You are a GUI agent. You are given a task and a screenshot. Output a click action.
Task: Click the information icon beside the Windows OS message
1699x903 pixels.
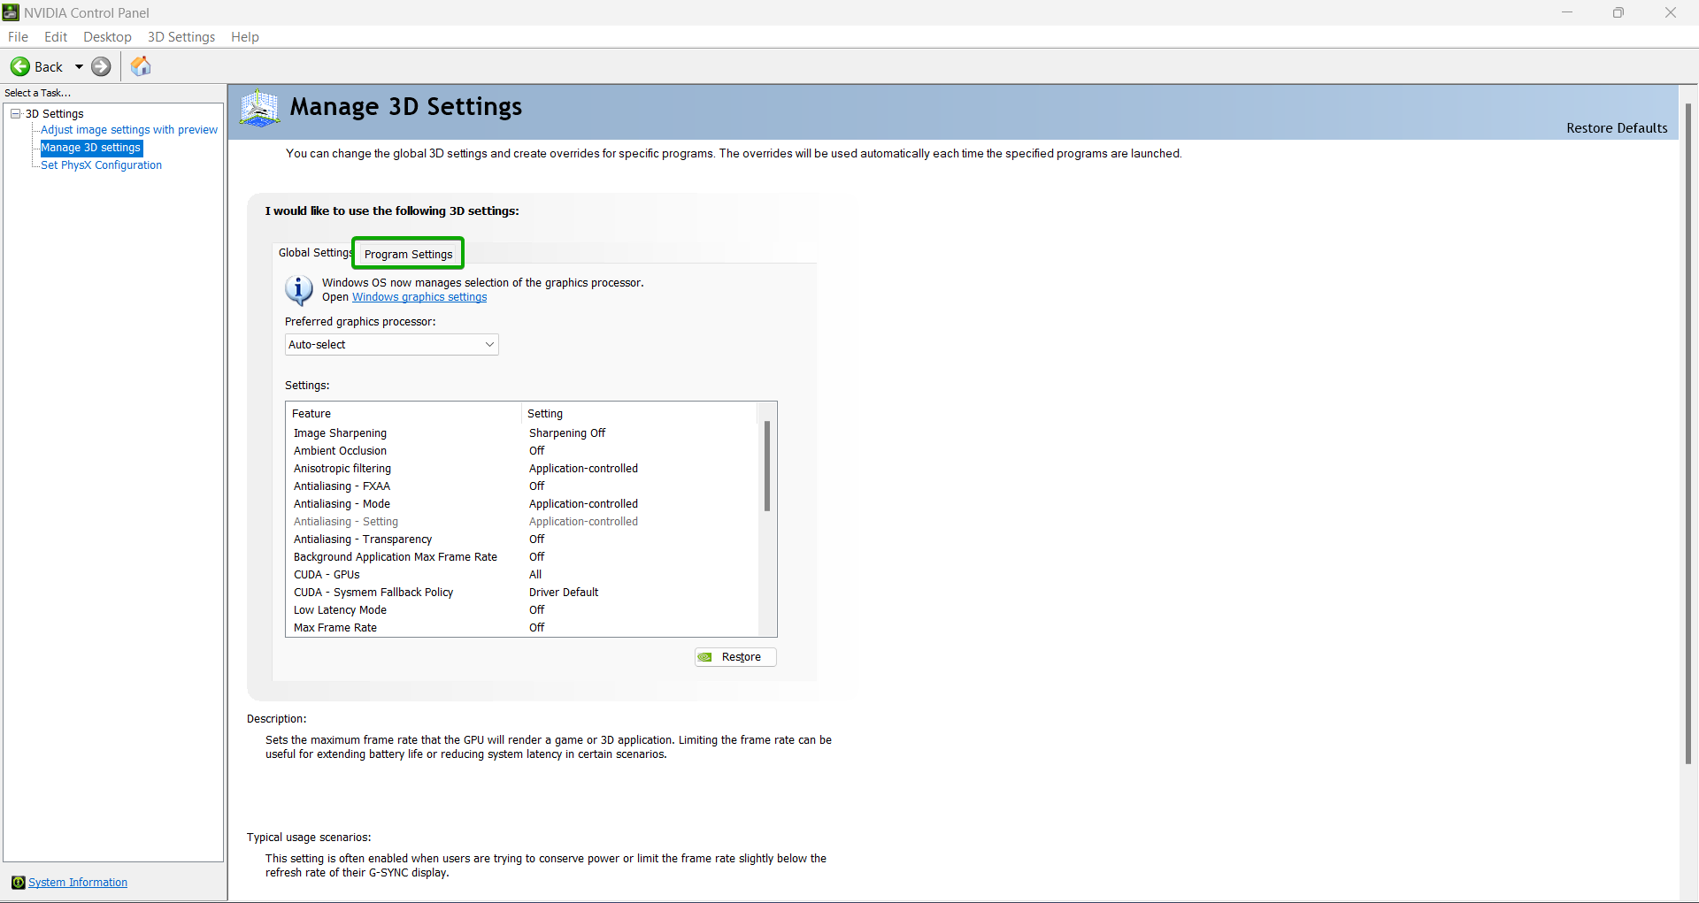298,290
